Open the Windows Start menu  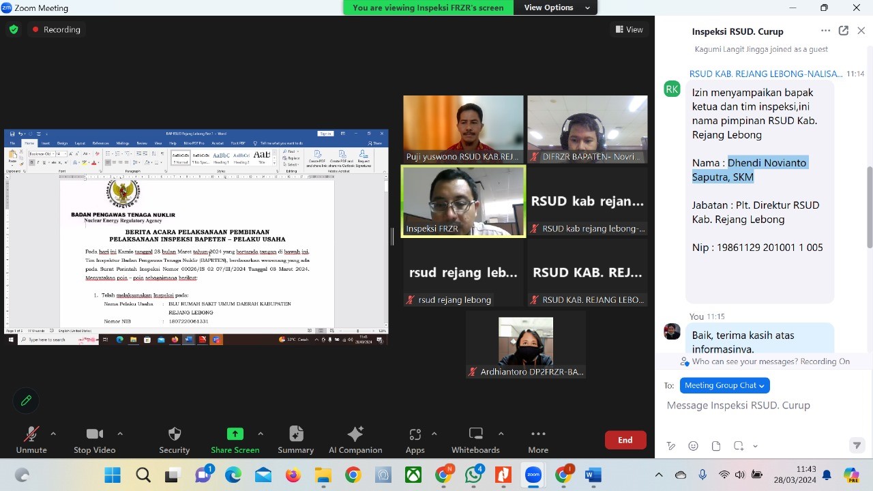[113, 475]
